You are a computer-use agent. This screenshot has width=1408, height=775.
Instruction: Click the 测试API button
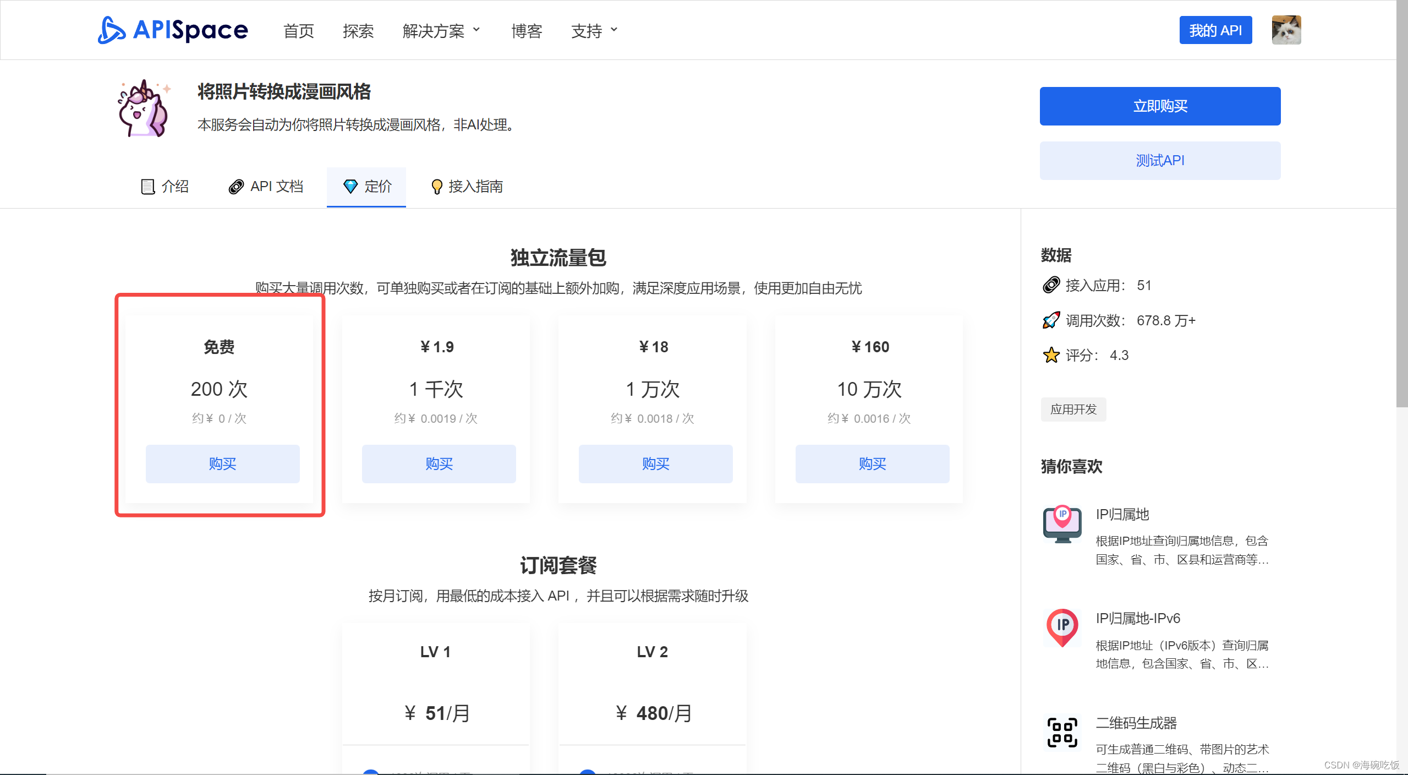(1160, 160)
